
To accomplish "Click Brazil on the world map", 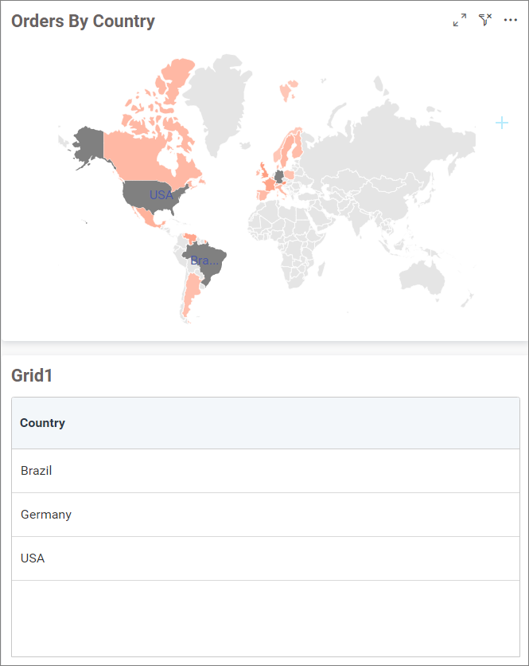I will coord(208,264).
